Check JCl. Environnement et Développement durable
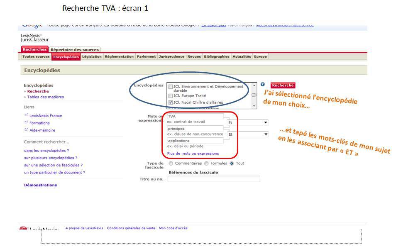The height and width of the screenshot is (249, 413). (171, 87)
